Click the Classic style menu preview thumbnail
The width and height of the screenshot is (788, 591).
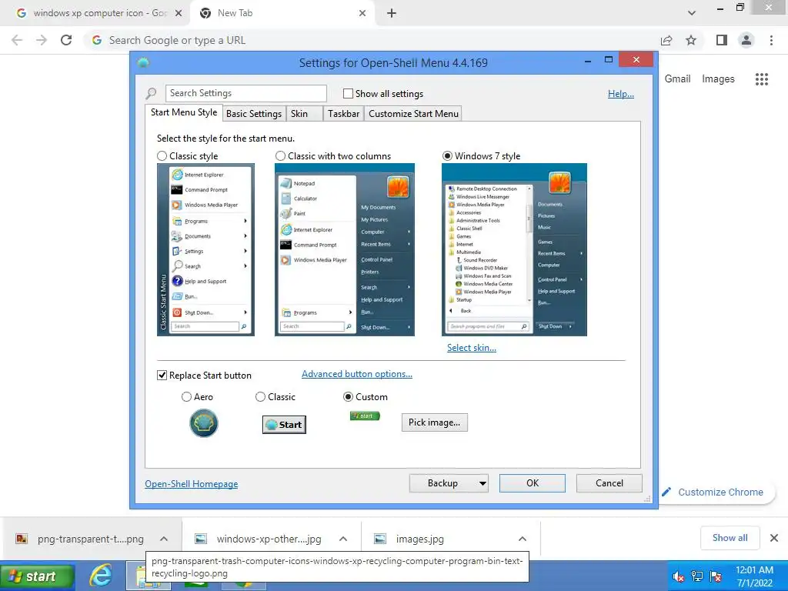pos(205,250)
